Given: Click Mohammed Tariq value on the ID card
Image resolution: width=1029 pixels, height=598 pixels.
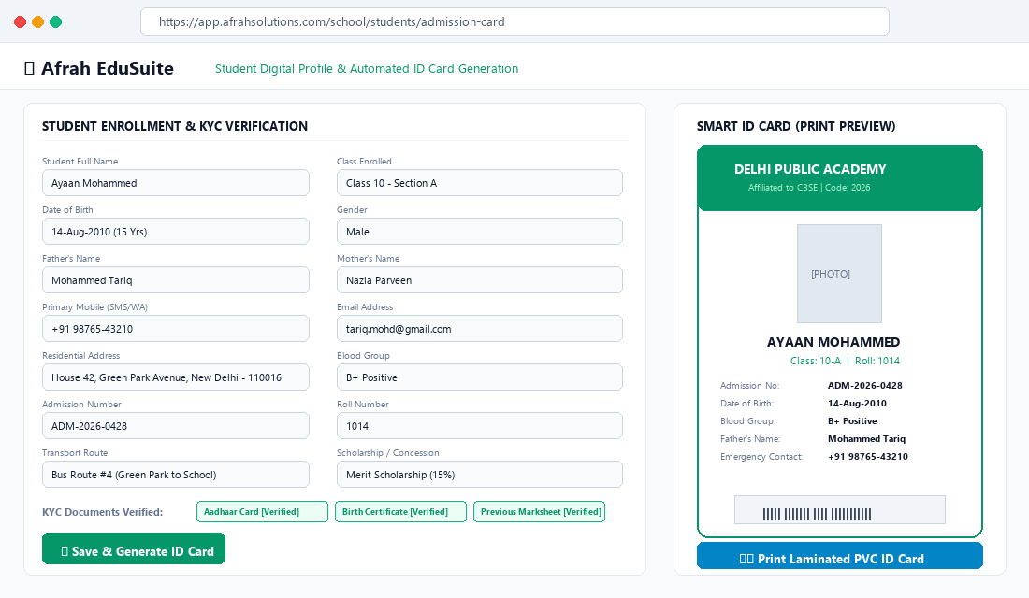Looking at the screenshot, I should click(866, 438).
